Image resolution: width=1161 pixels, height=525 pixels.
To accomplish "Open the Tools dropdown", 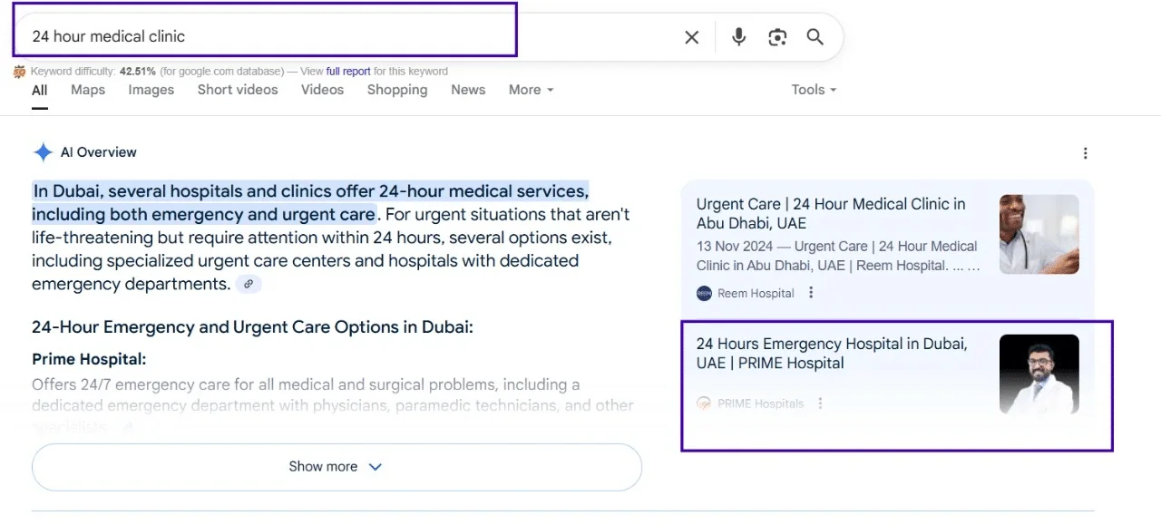I will [x=813, y=90].
